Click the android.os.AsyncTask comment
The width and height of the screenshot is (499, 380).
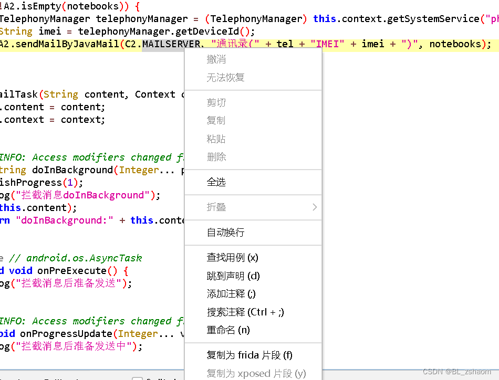click(x=76, y=258)
